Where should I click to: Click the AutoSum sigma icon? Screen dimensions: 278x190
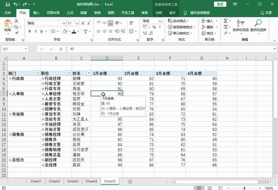coord(225,21)
